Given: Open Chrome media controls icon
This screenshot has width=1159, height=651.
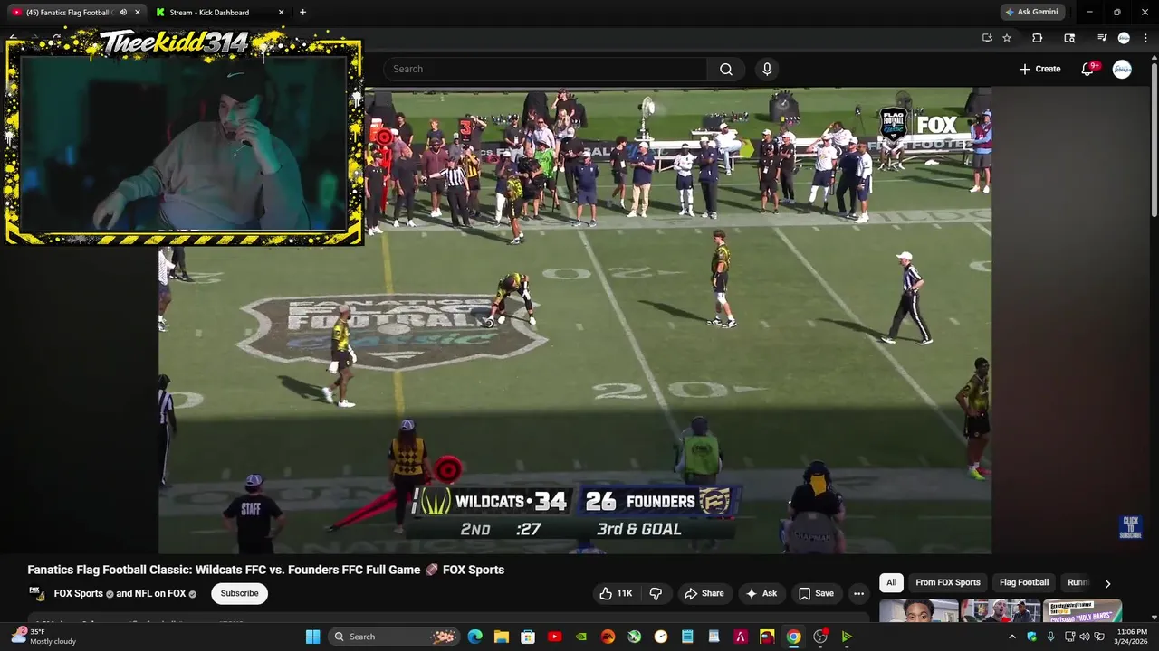Looking at the screenshot, I should (1102, 38).
